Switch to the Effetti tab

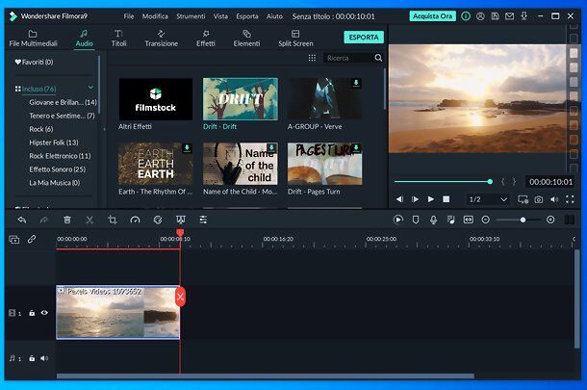[x=206, y=39]
